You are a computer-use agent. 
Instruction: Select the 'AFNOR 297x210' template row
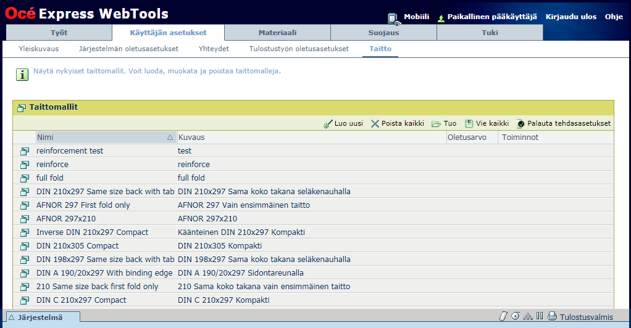coord(66,219)
